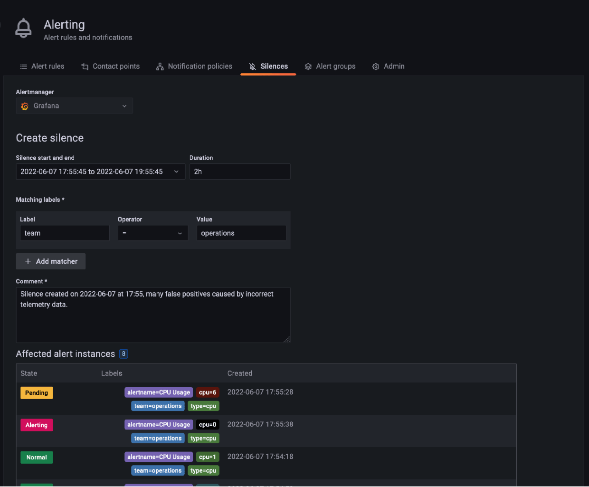The width and height of the screenshot is (589, 487).
Task: Open the silence start and end dropdown
Action: pos(176,172)
